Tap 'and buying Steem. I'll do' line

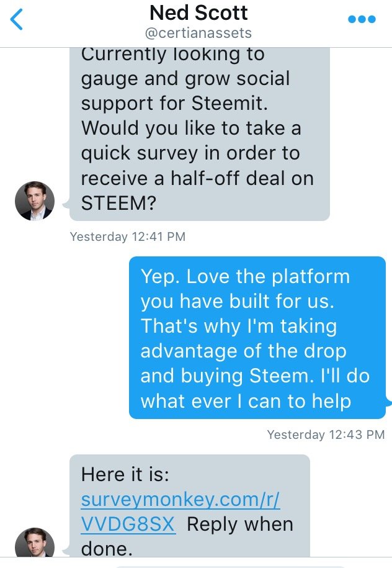tap(255, 376)
